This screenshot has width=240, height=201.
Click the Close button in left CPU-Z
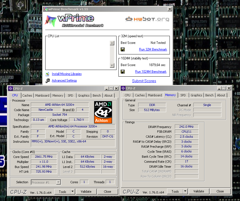click(x=107, y=192)
